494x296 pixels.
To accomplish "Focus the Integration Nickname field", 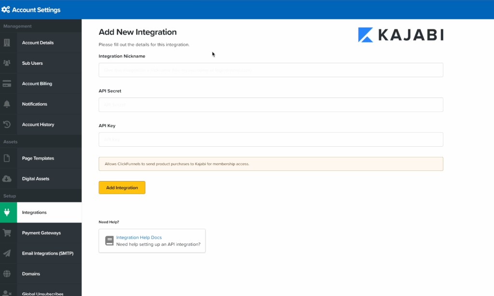I will 271,70.
